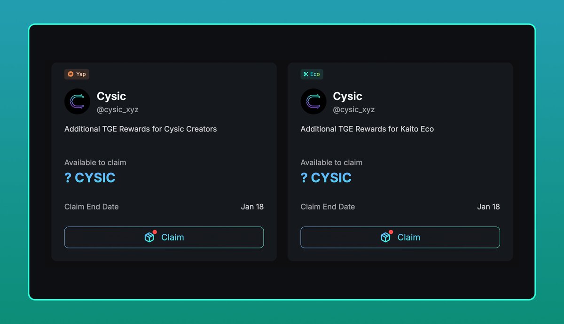Click 'Available to claim' label on Eco card
The width and height of the screenshot is (564, 324).
point(331,162)
